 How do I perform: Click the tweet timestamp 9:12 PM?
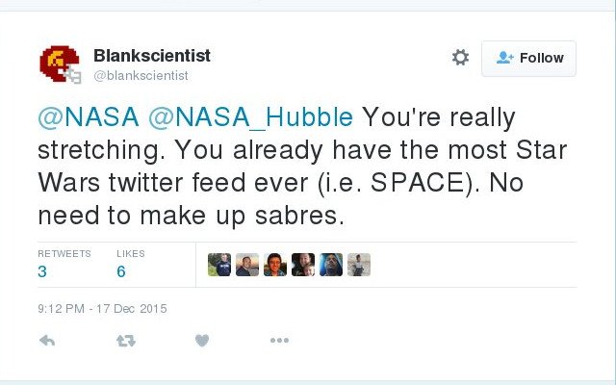102,309
